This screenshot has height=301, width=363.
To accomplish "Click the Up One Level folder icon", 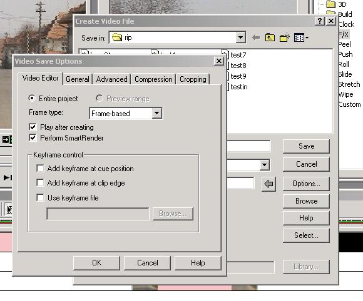I will 270,37.
